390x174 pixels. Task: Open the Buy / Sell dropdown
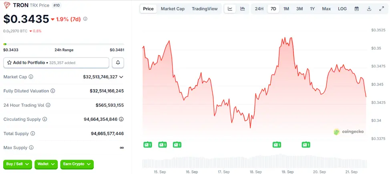(18, 164)
